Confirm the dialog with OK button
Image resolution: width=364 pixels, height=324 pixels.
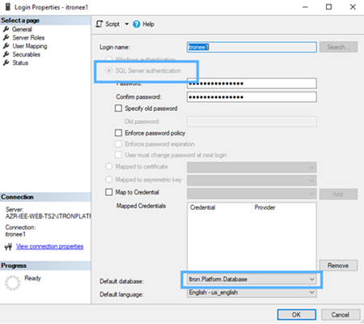coord(297,314)
